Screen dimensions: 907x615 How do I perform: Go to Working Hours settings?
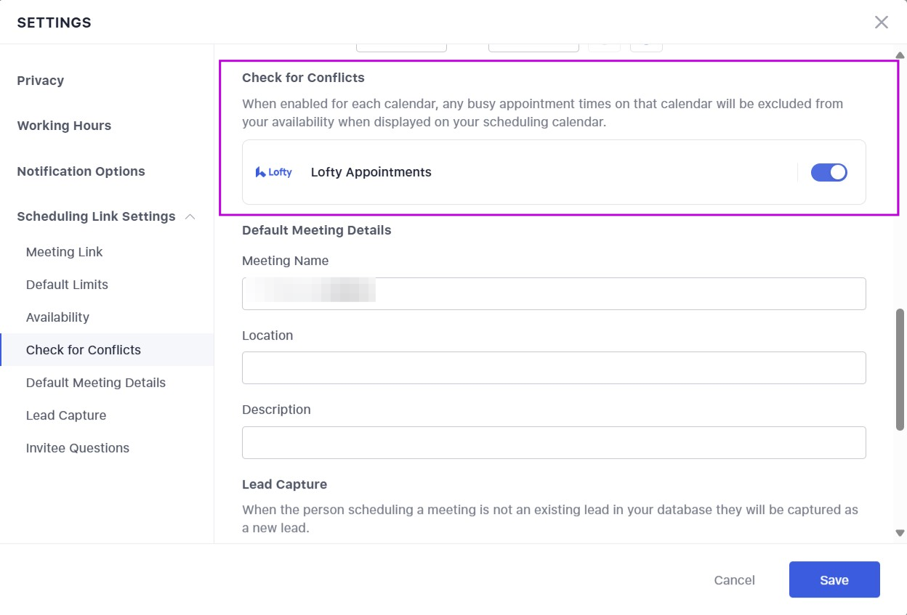[x=64, y=126]
